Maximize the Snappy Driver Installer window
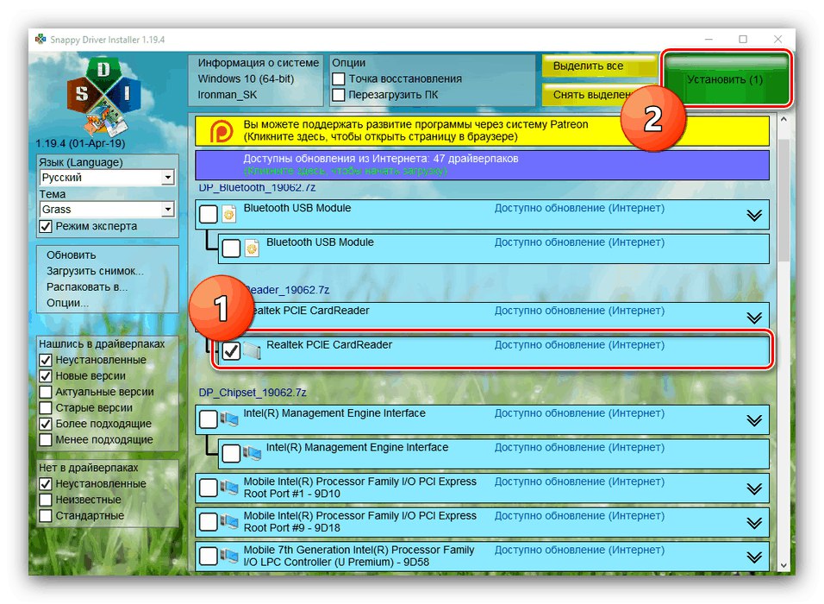Image resolution: width=824 pixels, height=604 pixels. pyautogui.click(x=742, y=40)
